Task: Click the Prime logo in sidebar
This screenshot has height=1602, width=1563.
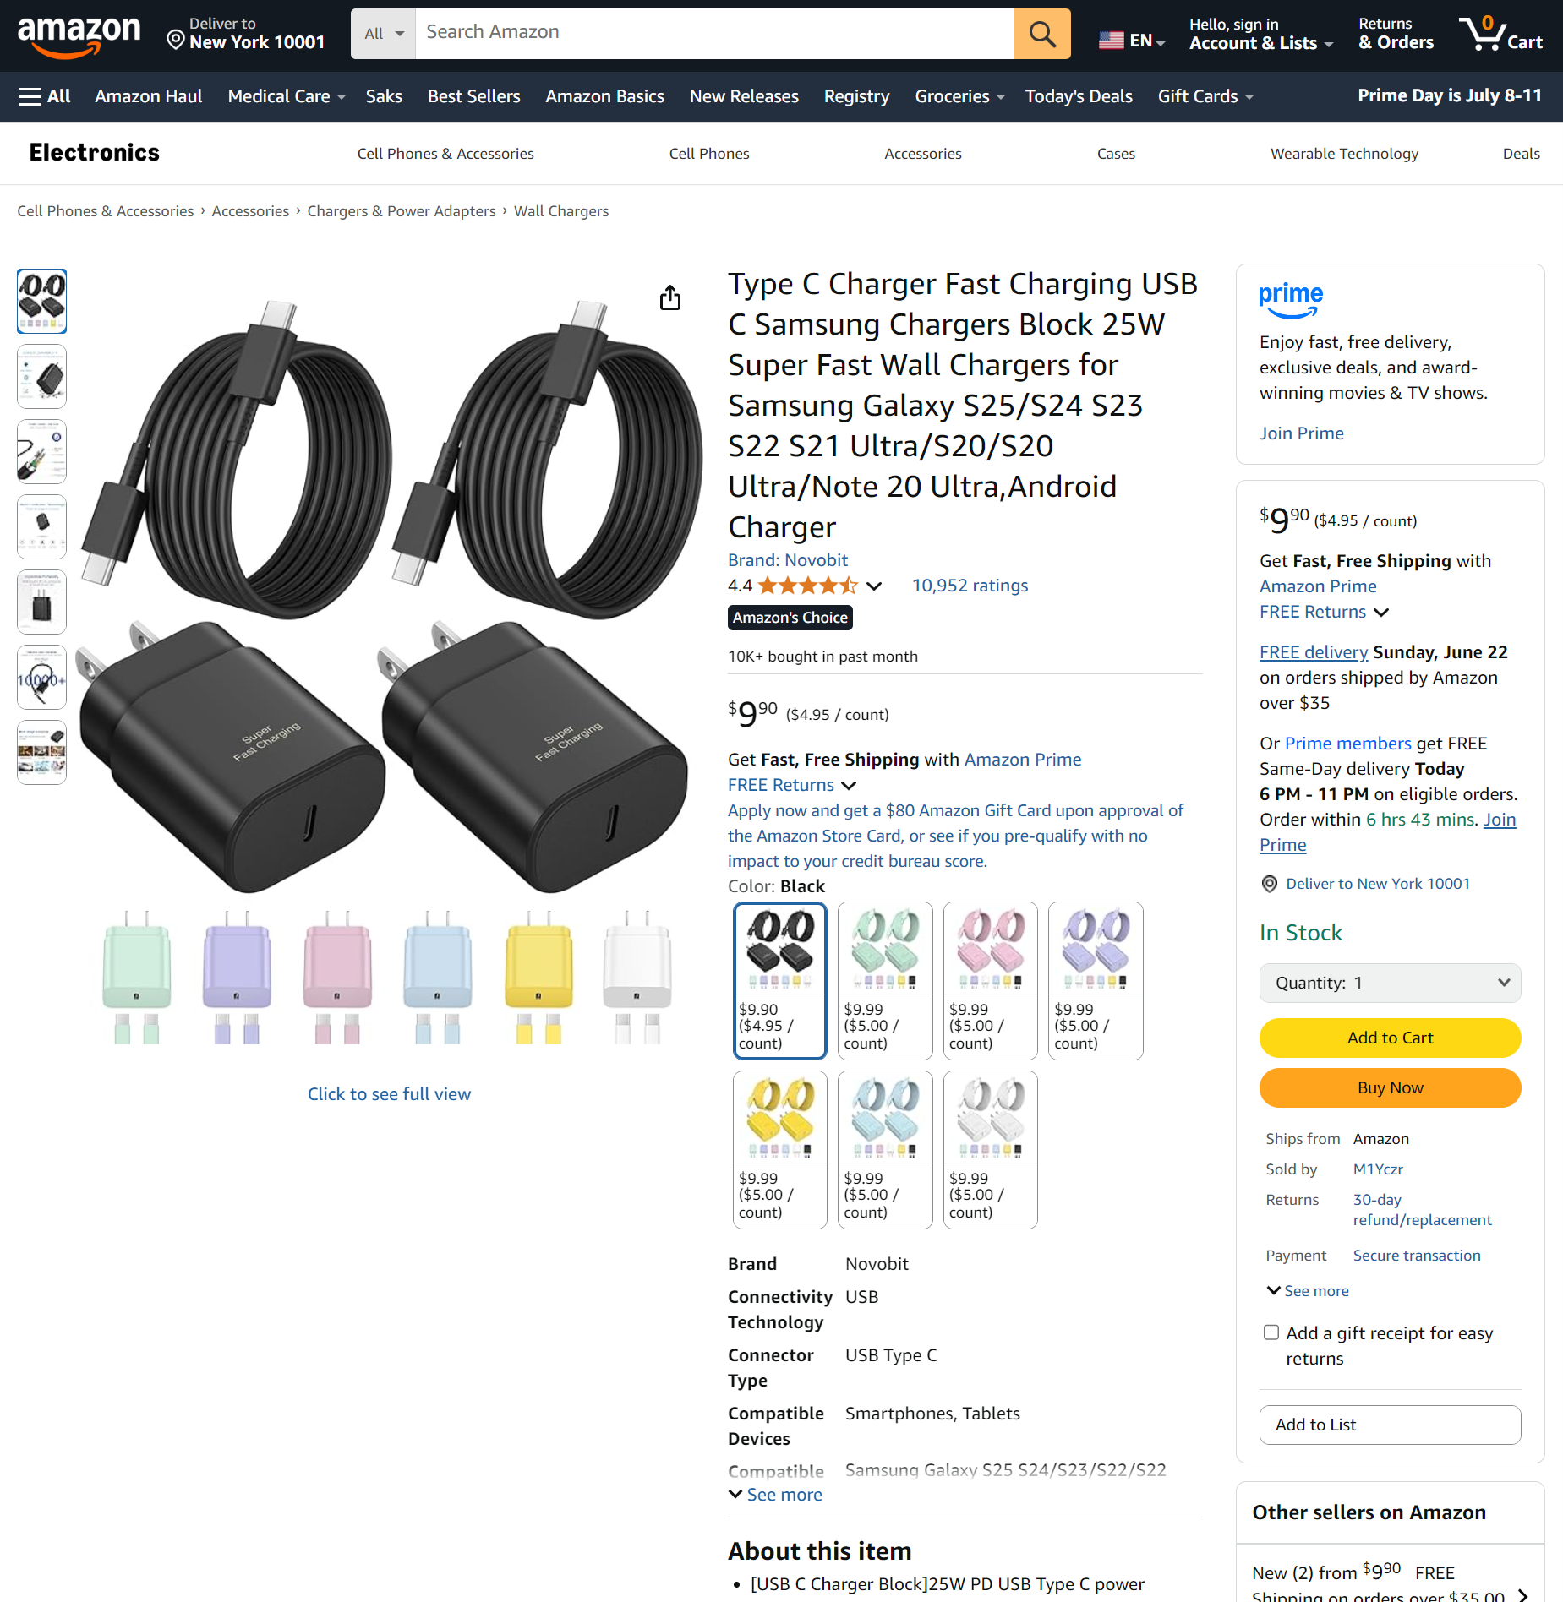Action: click(x=1291, y=301)
